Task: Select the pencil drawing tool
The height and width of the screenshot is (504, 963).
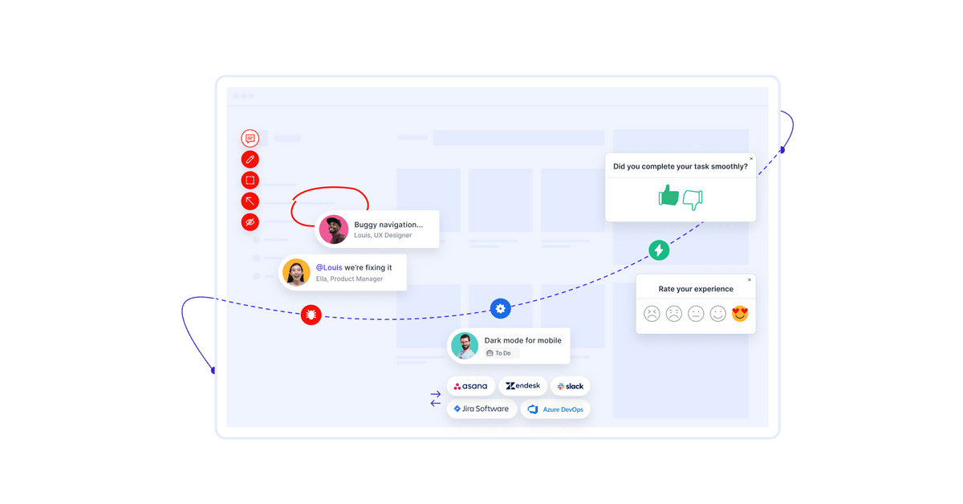Action: pyautogui.click(x=250, y=160)
